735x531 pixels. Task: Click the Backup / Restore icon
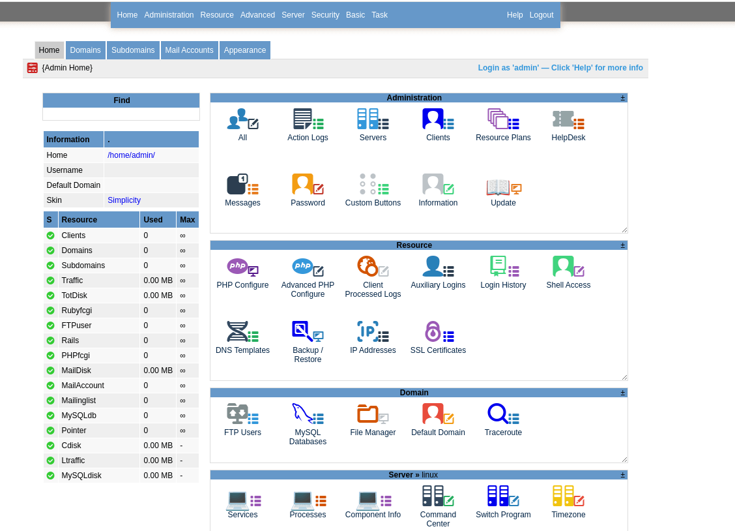(x=308, y=333)
